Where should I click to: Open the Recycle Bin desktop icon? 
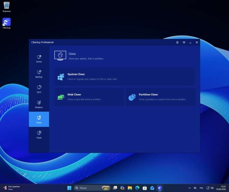coord(6,7)
